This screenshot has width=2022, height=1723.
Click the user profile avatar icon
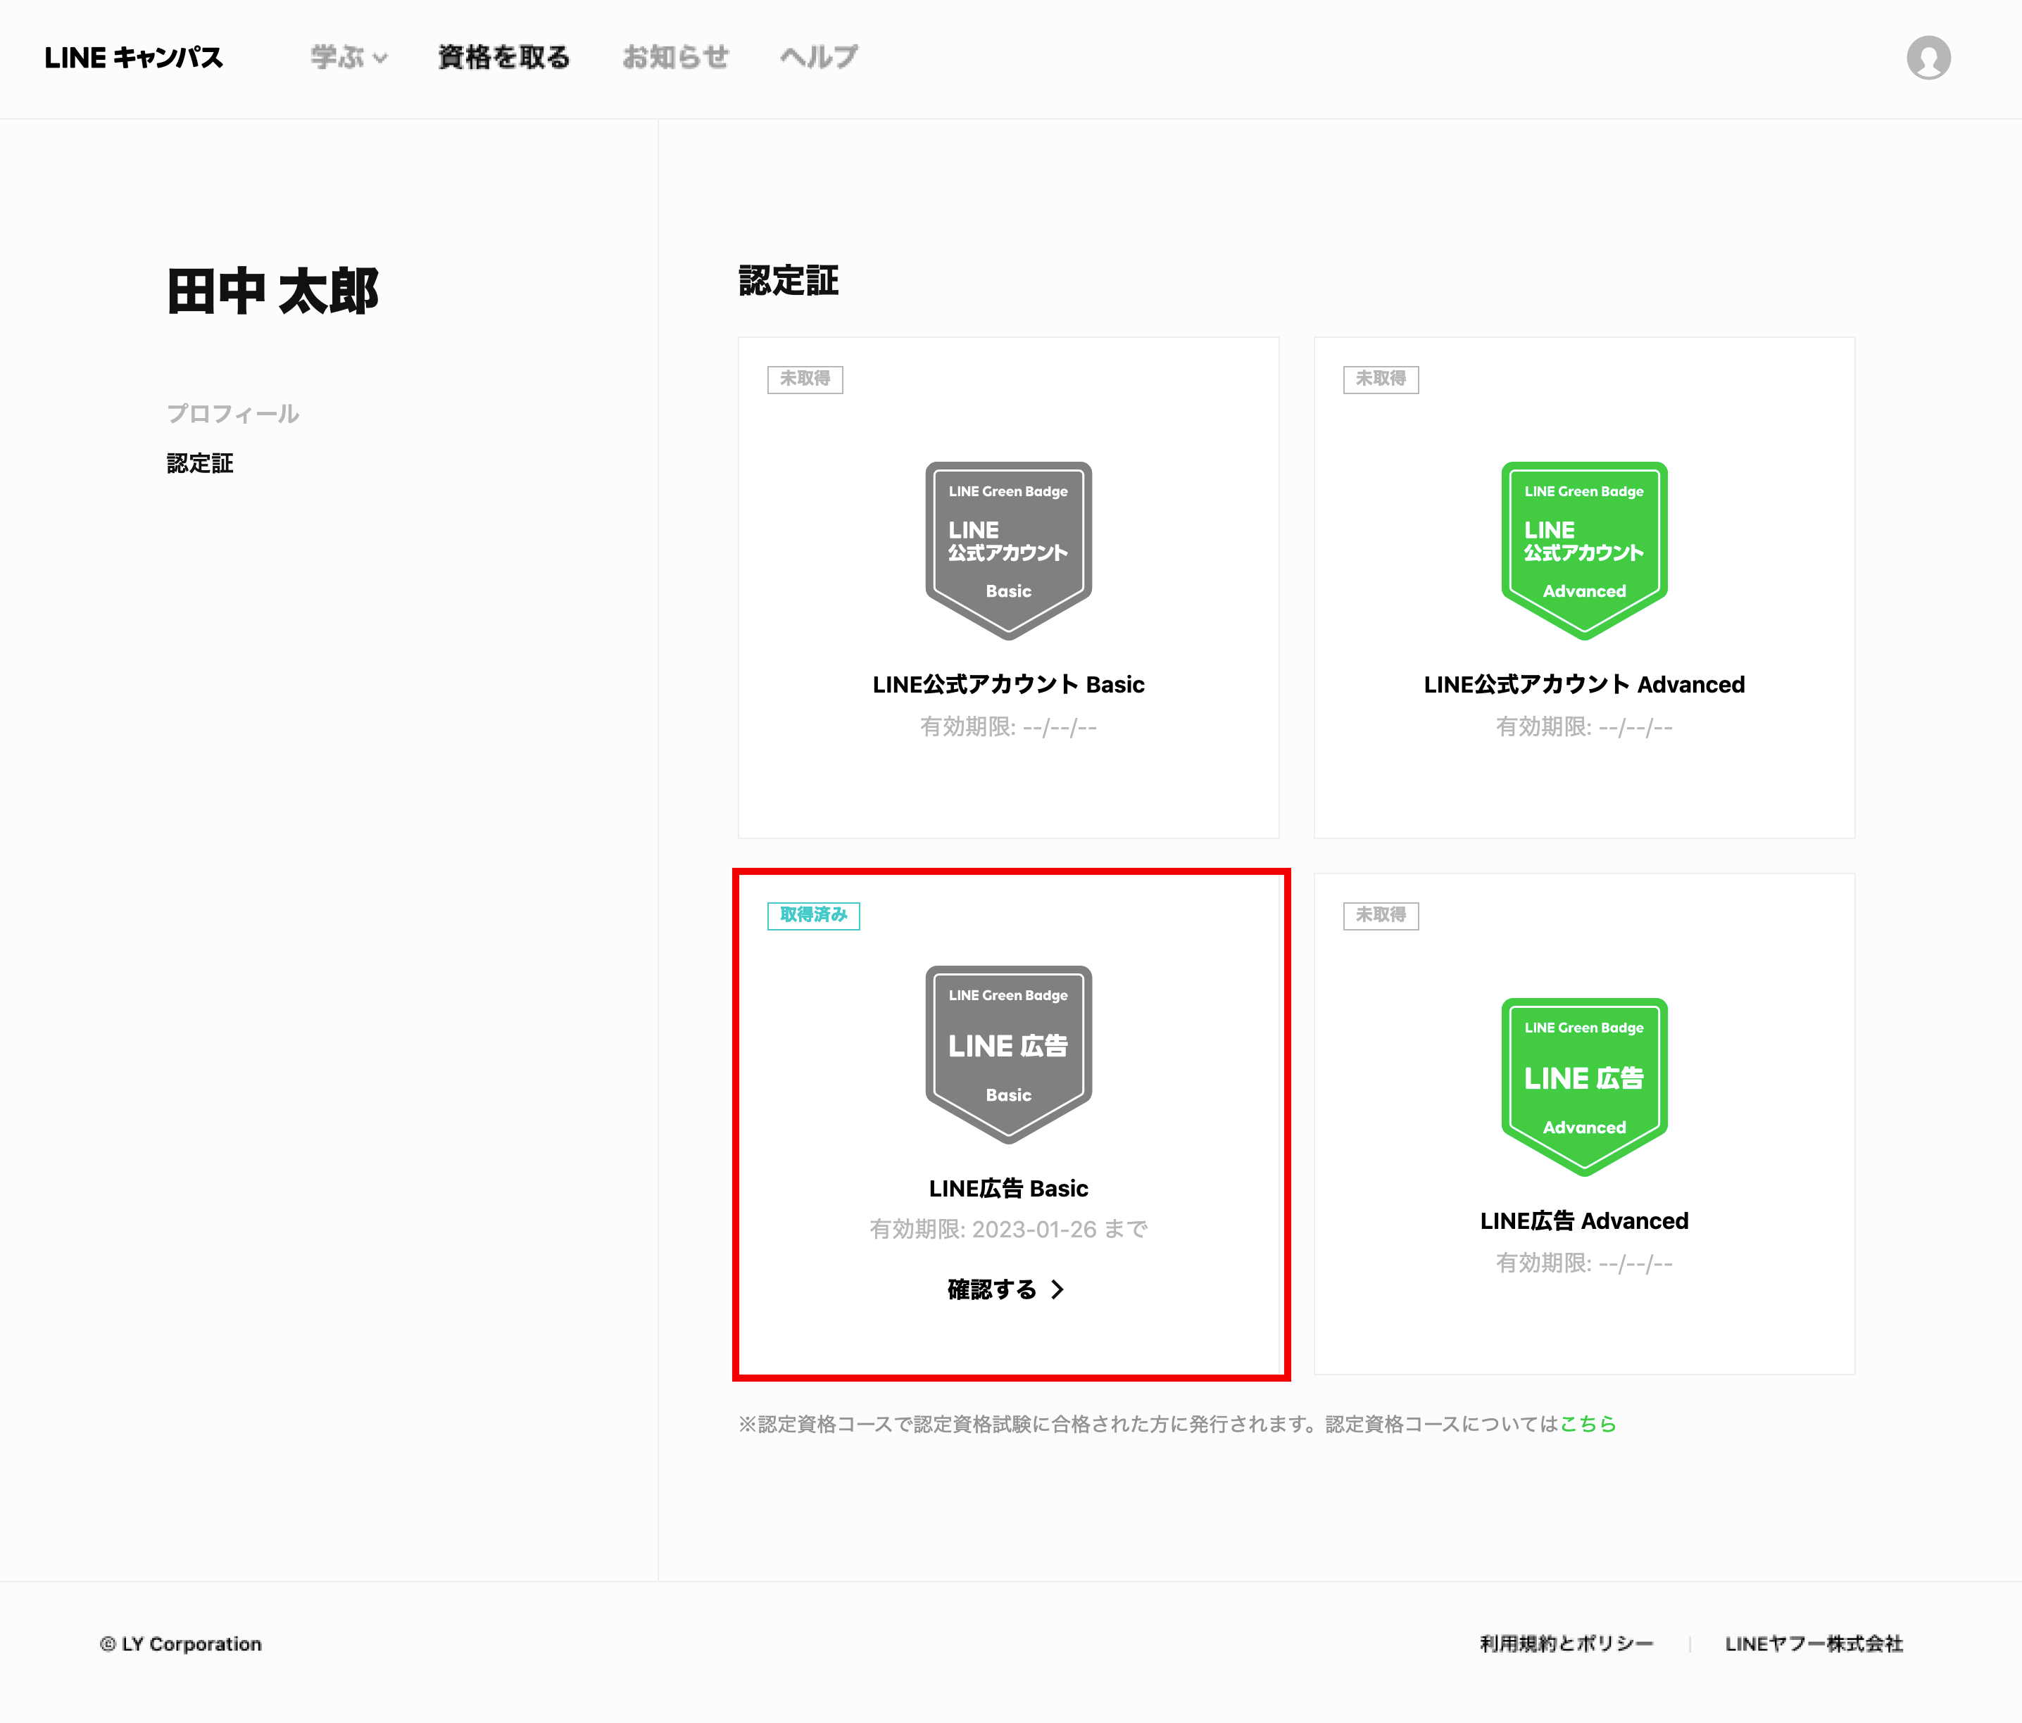[1928, 58]
